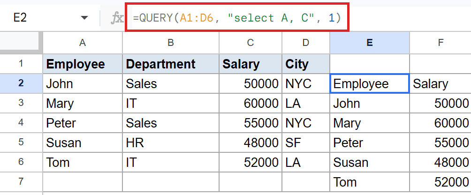Click 60000 in column F
The height and width of the screenshot is (195, 471).
pyautogui.click(x=441, y=122)
